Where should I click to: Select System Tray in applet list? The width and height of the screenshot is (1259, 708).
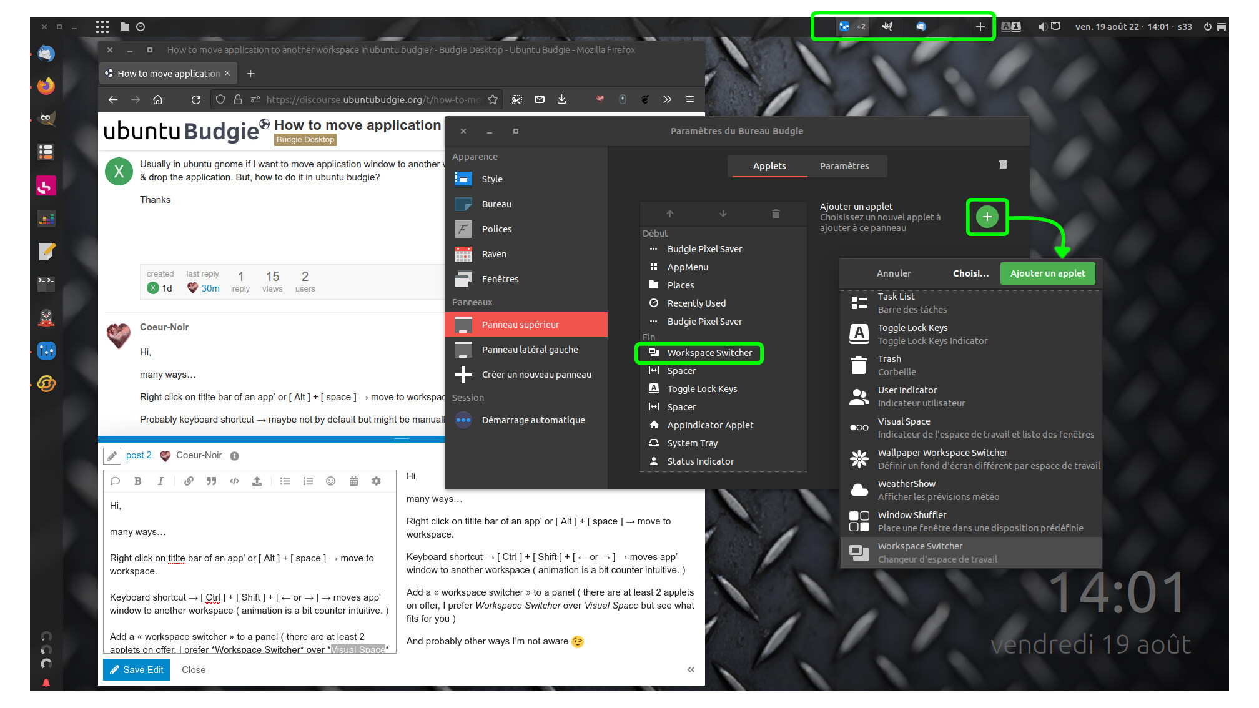tap(723, 443)
